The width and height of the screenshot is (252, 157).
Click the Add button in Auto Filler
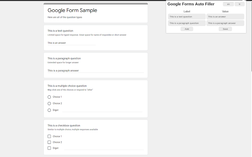(x=187, y=29)
